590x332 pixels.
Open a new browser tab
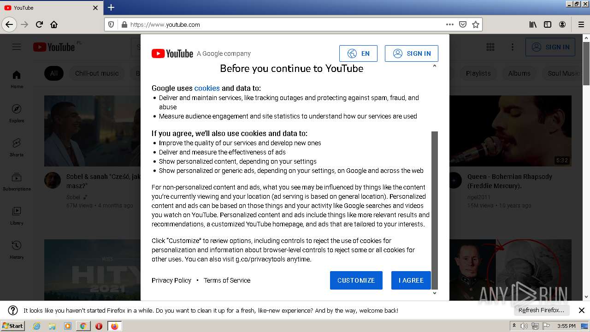(111, 7)
